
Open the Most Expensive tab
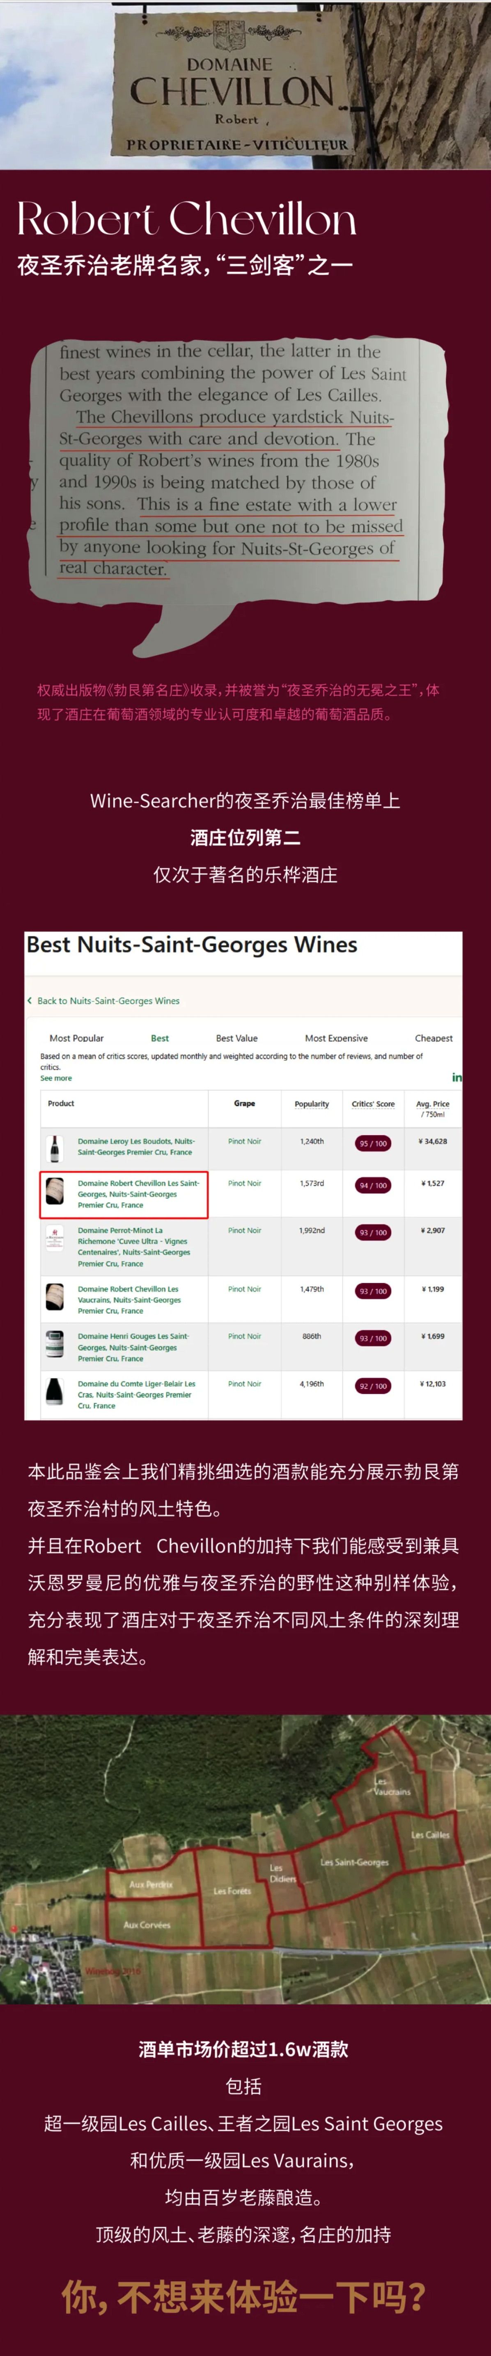(x=337, y=1038)
